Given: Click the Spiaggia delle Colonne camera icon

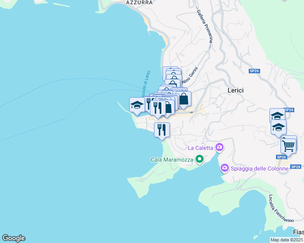Looking at the screenshot, I should 225,168.
